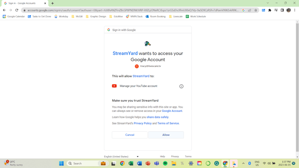Open a new tab with plus button
Image resolution: width=299 pixels, height=168 pixels.
tap(52, 3)
